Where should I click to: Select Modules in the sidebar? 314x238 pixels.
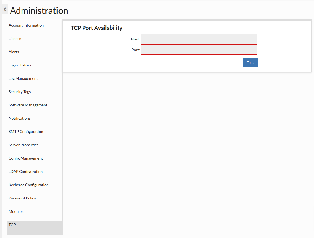tap(16, 211)
